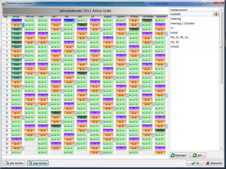Click the April column header
This screenshot has width=226, height=169.
click(57, 17)
